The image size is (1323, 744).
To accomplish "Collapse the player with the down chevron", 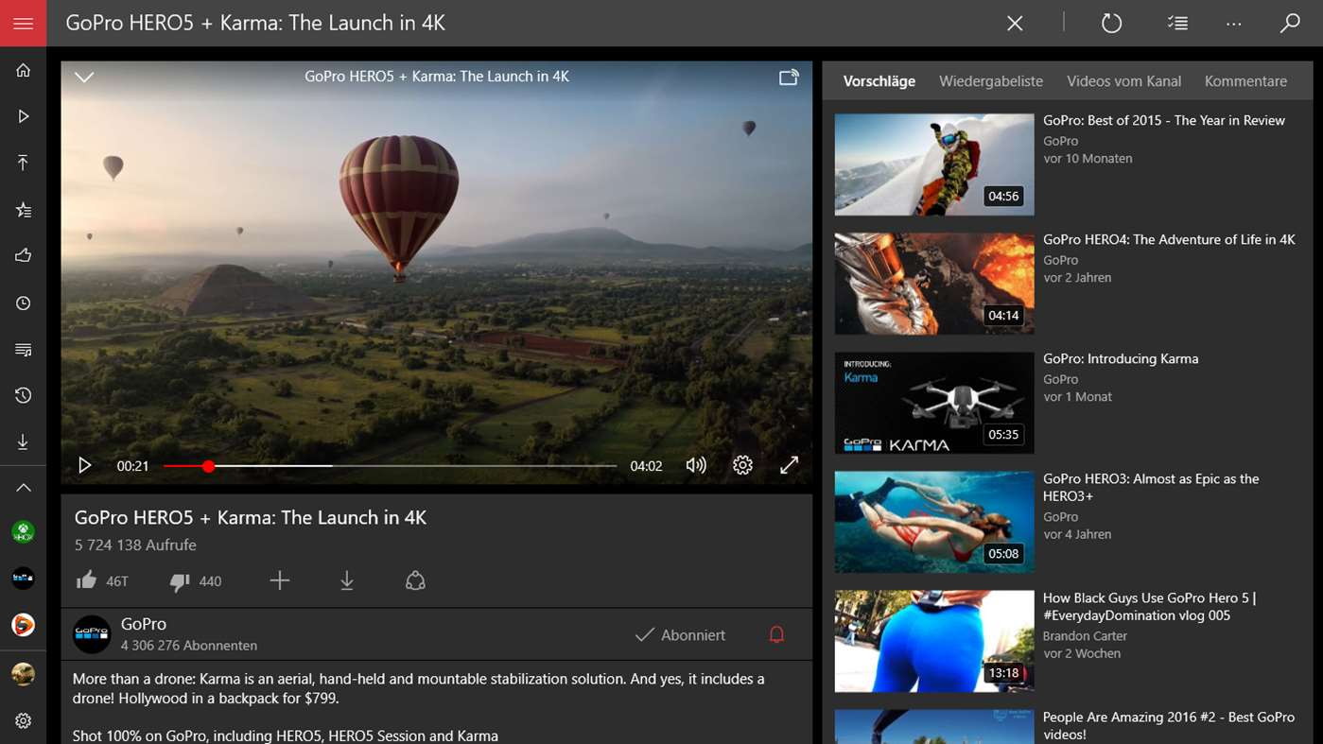I will (x=84, y=78).
